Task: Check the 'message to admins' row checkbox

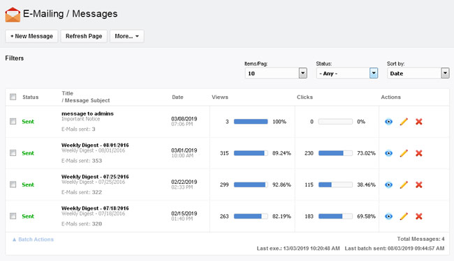Action: click(13, 121)
